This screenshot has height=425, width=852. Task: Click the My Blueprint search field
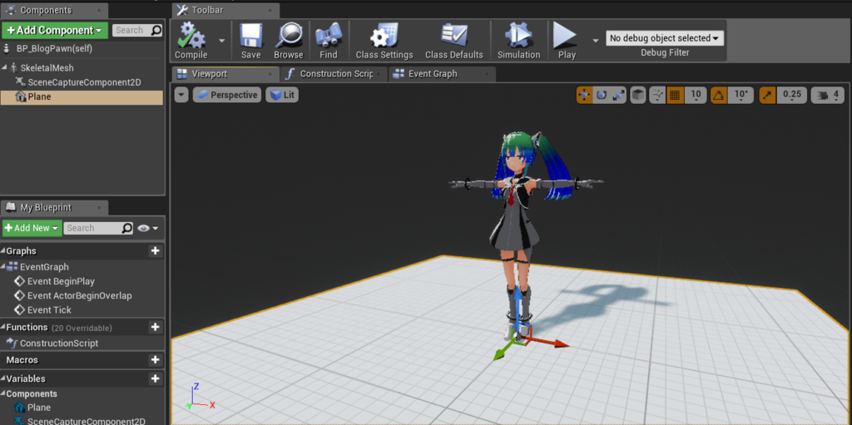click(x=98, y=228)
